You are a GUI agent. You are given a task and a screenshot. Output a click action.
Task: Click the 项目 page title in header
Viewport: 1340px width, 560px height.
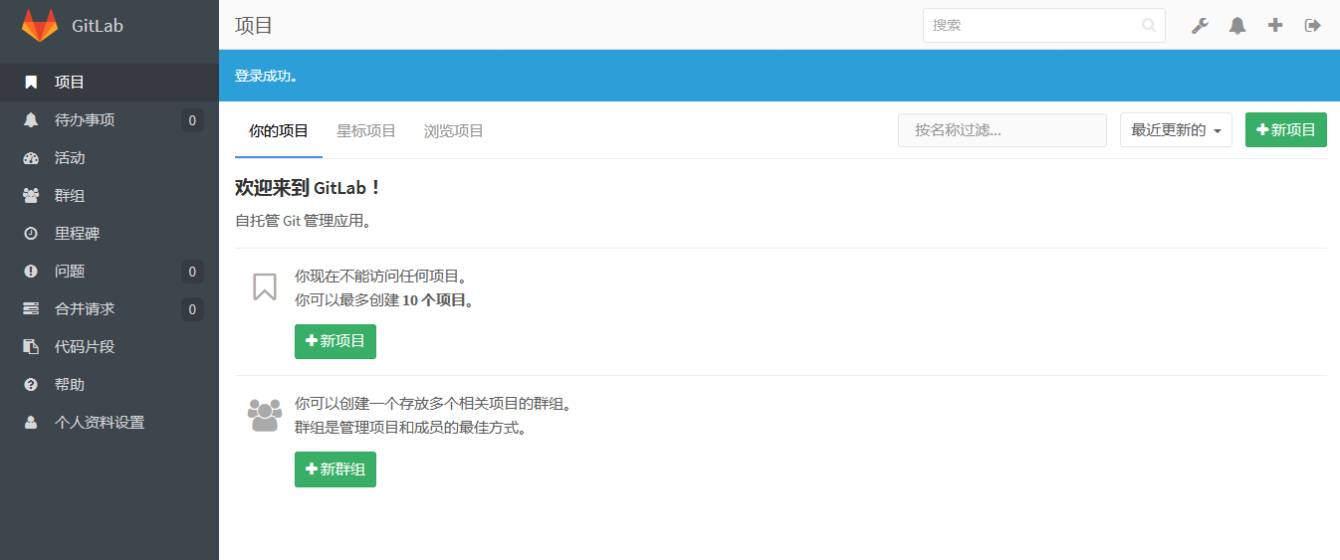[x=254, y=26]
